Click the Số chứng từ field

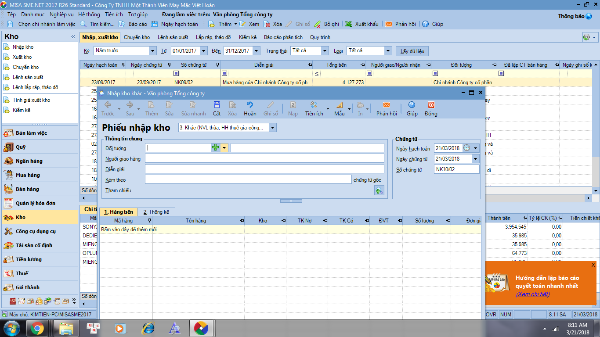click(x=457, y=169)
